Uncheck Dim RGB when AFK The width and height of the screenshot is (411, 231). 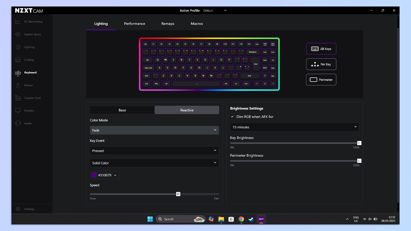tap(232, 117)
